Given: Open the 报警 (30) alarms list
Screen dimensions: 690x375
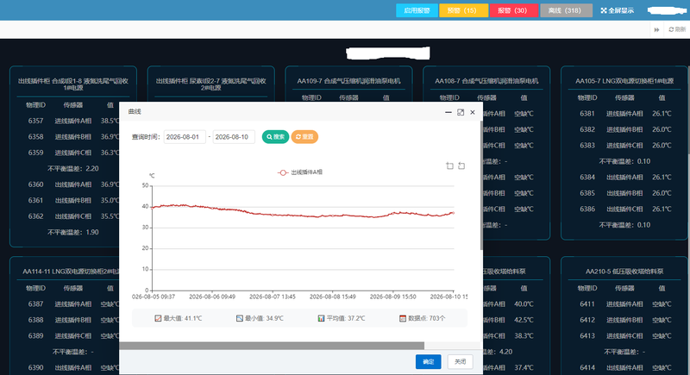Looking at the screenshot, I should pos(513,10).
